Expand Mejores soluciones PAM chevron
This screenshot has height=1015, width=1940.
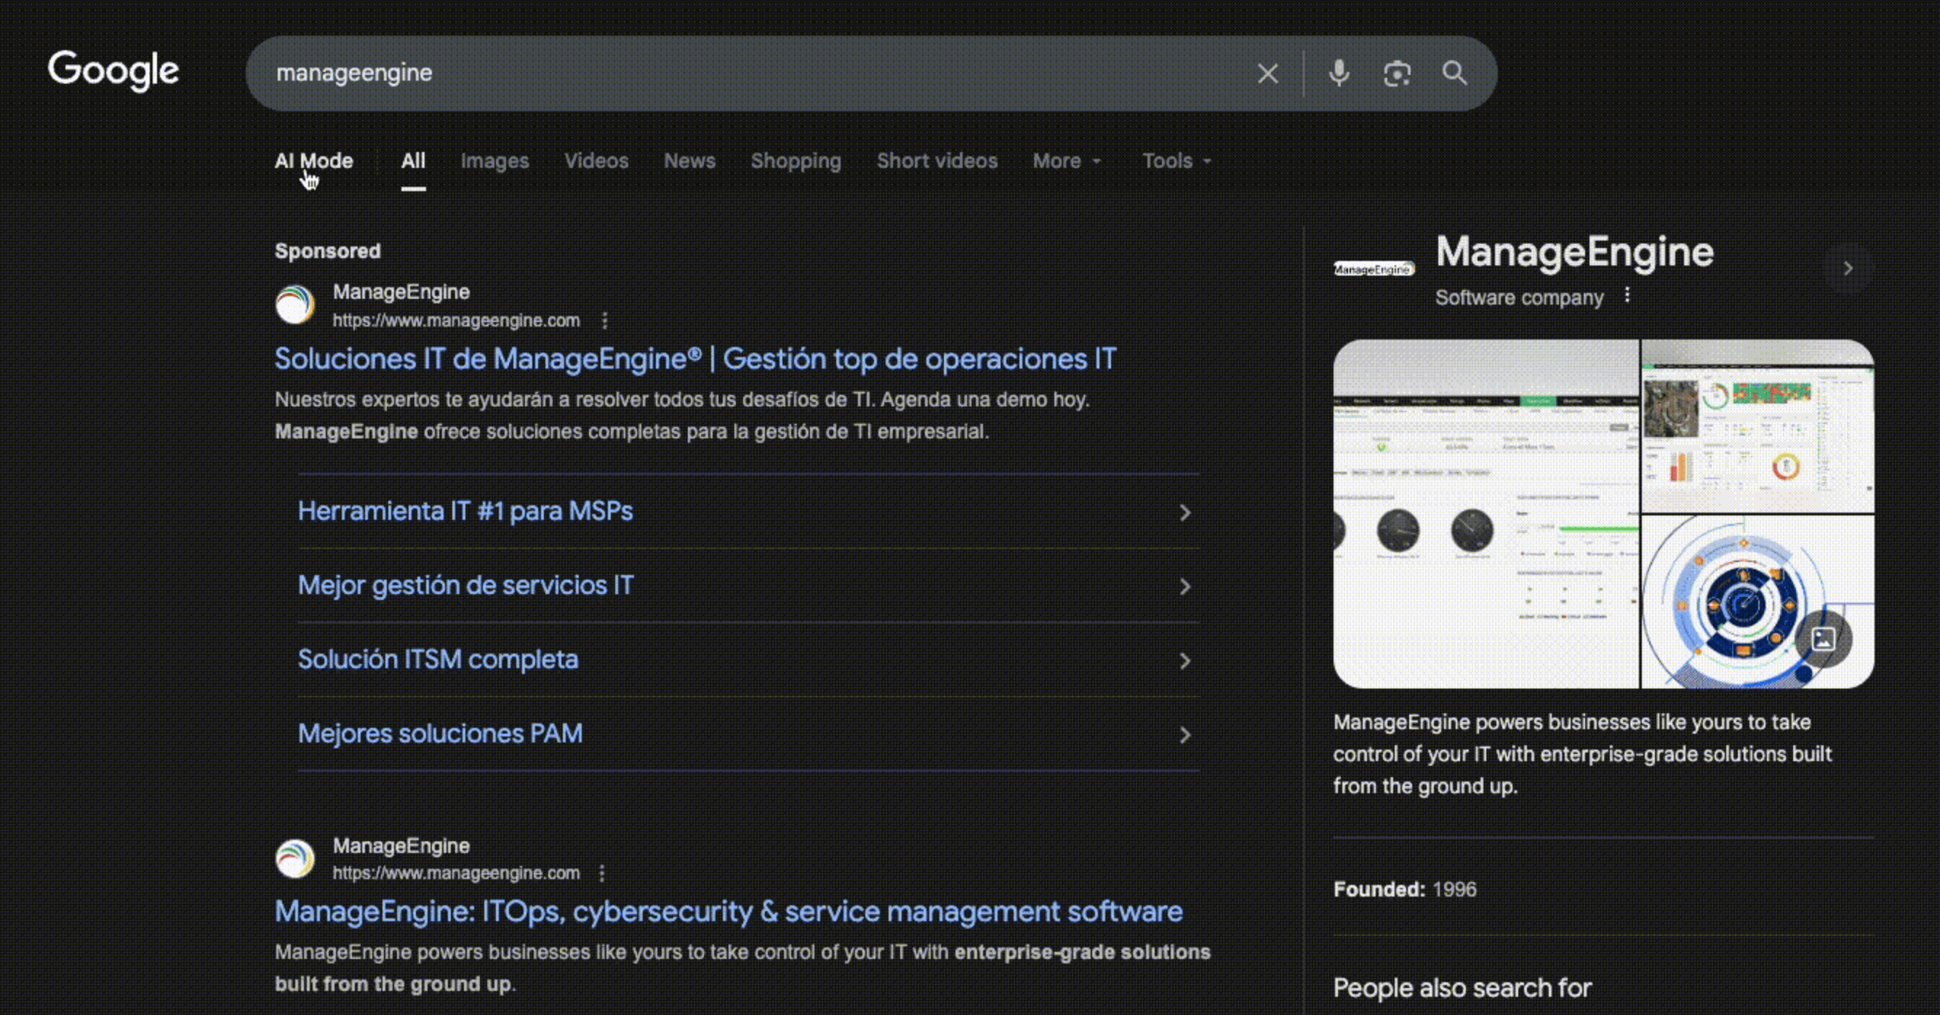[x=1185, y=735]
